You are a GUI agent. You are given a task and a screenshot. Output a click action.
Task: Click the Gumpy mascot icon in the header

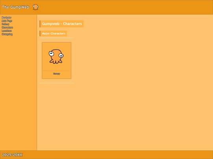point(35,7)
